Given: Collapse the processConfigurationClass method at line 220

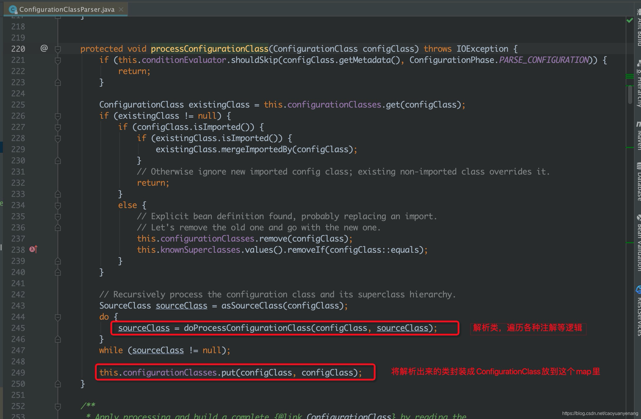Looking at the screenshot, I should (x=58, y=49).
